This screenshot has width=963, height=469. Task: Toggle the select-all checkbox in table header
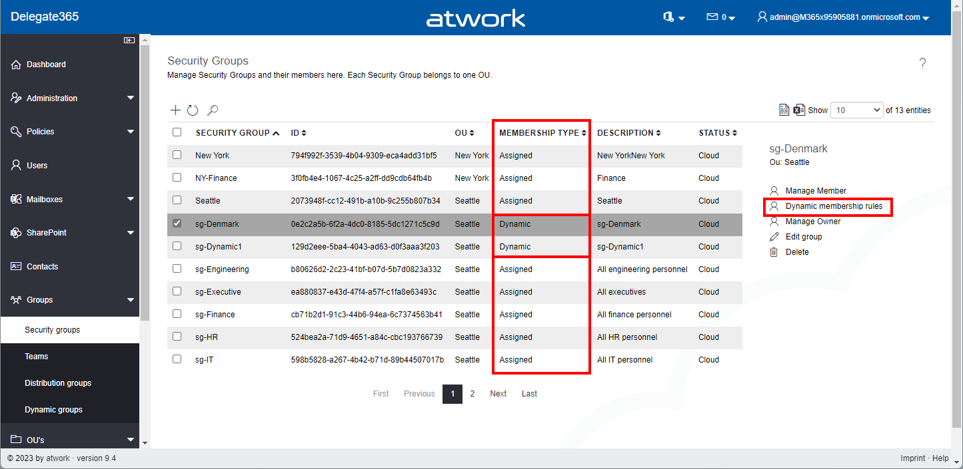177,132
